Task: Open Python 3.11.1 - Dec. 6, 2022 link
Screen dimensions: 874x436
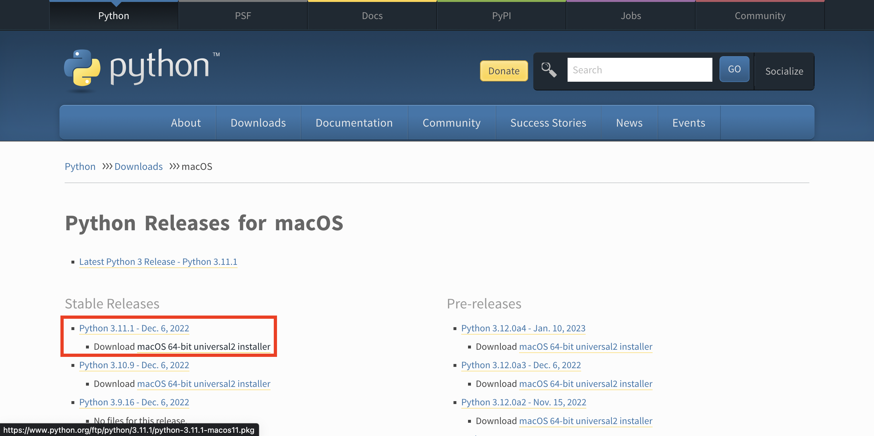Action: (134, 328)
